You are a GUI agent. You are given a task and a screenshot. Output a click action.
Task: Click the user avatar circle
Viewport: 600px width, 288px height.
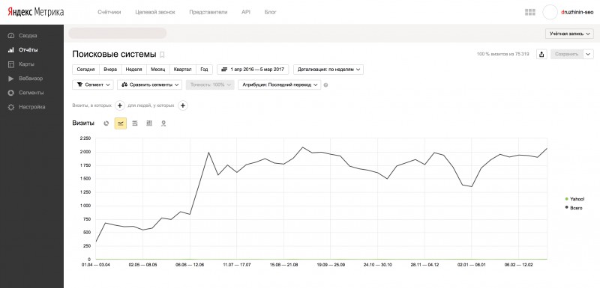pyautogui.click(x=550, y=12)
